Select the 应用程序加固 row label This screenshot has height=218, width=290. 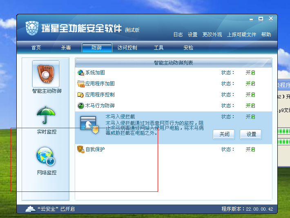point(100,84)
